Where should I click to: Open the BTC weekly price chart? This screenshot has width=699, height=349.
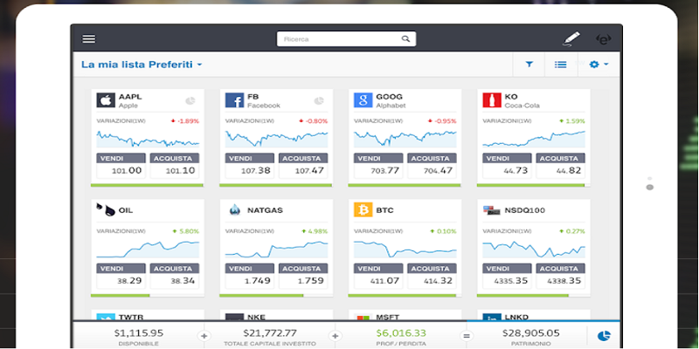click(405, 249)
